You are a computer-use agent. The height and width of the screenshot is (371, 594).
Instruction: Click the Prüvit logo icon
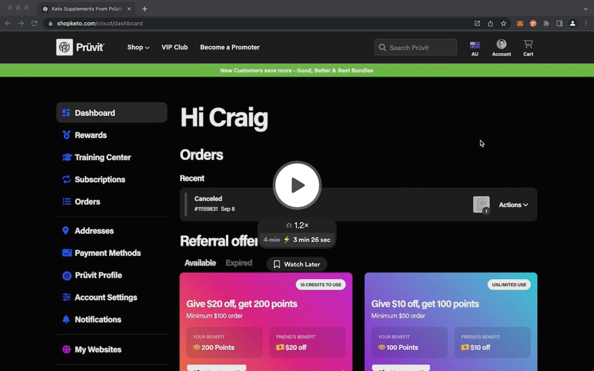pos(64,47)
